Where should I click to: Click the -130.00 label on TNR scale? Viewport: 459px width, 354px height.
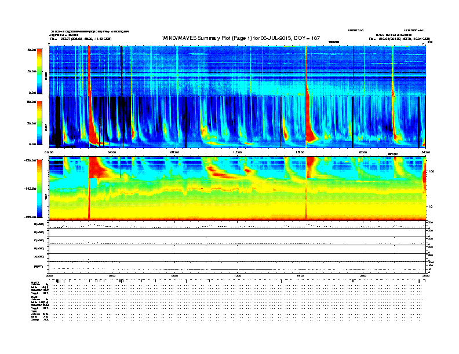tap(30, 160)
